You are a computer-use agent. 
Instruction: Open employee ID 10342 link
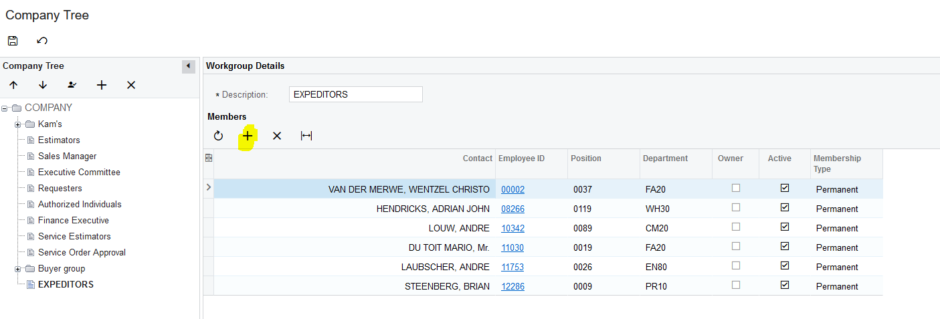click(x=512, y=228)
